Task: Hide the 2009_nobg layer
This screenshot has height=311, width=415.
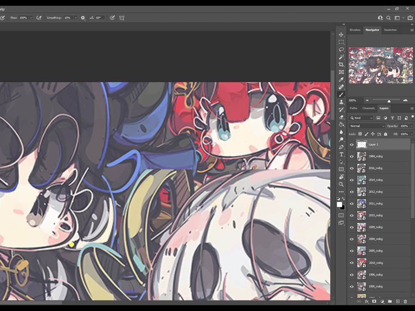Action: [x=352, y=227]
